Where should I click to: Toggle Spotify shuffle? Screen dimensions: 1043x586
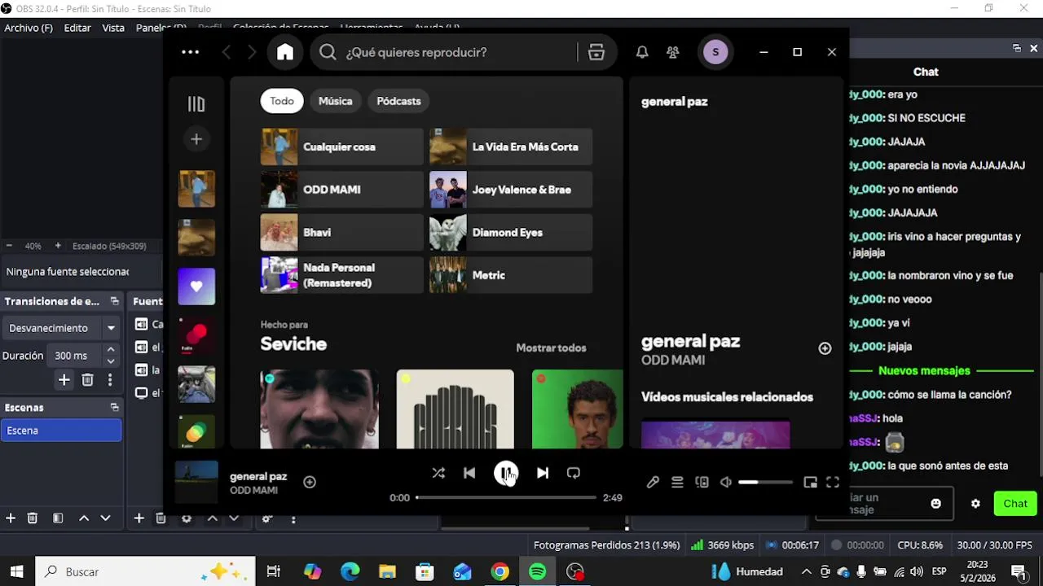point(438,473)
